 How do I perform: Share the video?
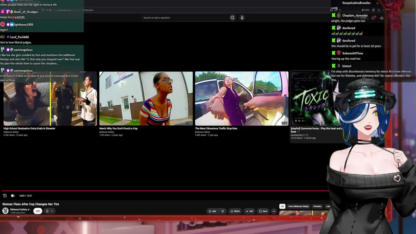tap(235, 211)
